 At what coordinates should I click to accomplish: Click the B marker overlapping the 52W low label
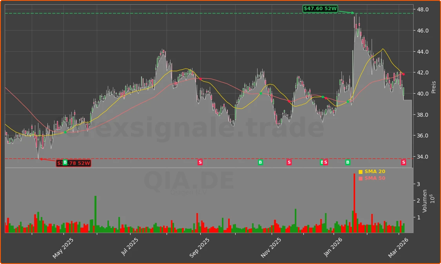65,162
